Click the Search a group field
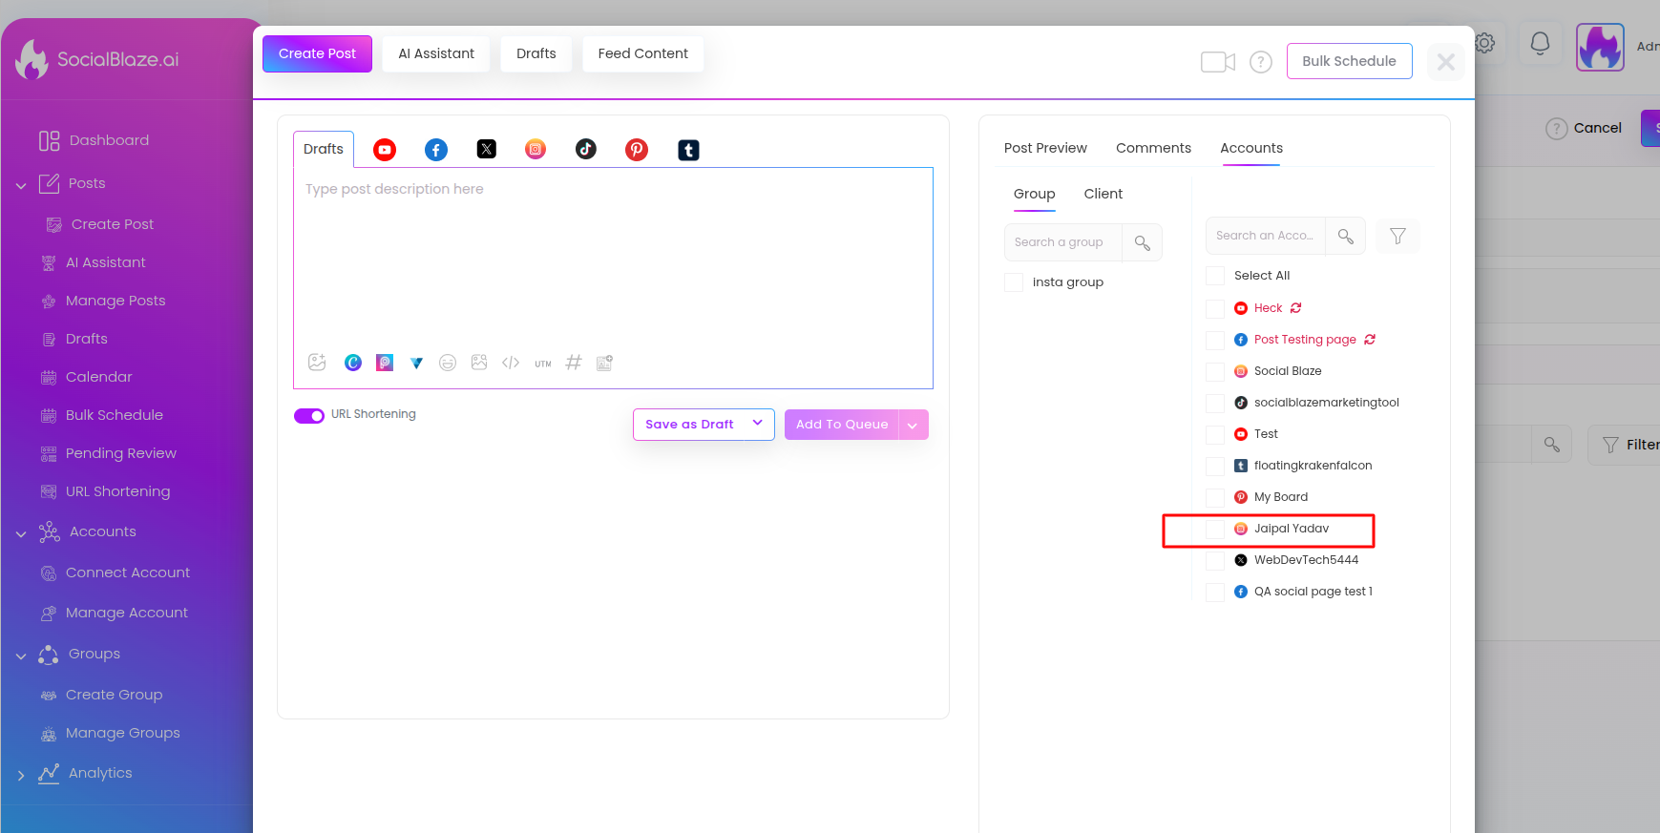 [x=1062, y=242]
